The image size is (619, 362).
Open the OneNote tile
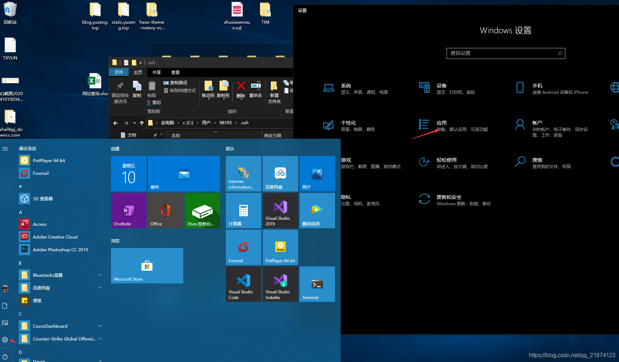click(129, 211)
